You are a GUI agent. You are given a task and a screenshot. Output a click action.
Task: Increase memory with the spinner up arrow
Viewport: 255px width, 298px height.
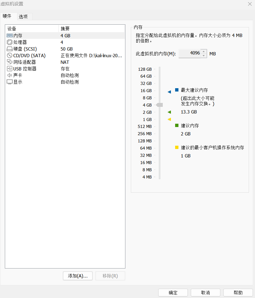204,51
